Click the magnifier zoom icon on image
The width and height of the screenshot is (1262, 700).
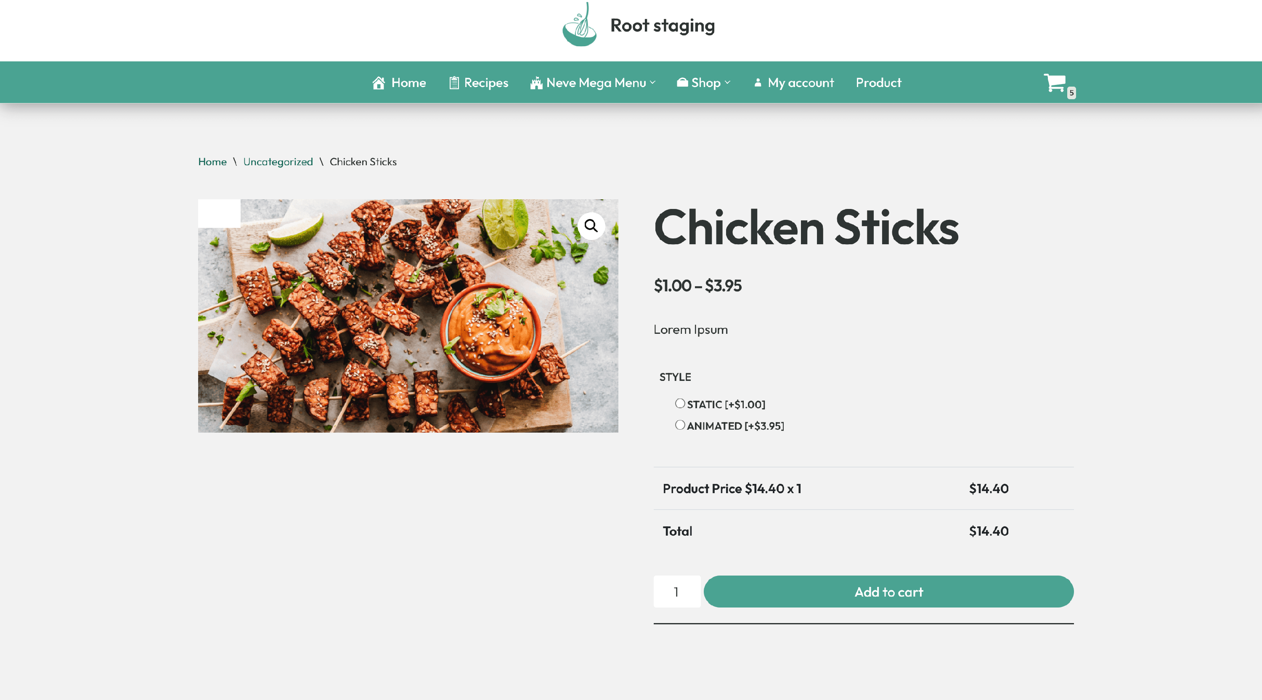pyautogui.click(x=591, y=226)
